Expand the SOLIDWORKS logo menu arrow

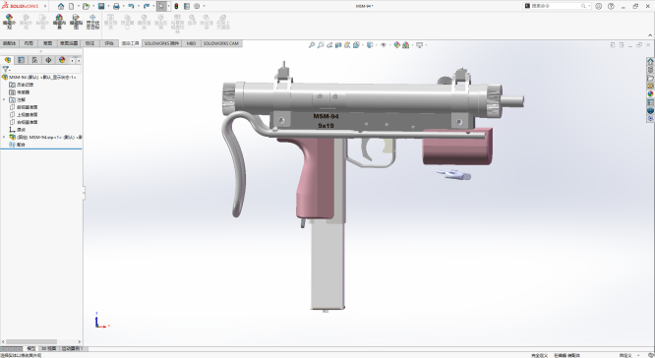pyautogui.click(x=45, y=6)
